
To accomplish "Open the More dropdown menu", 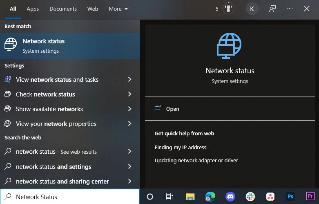I will [x=118, y=9].
